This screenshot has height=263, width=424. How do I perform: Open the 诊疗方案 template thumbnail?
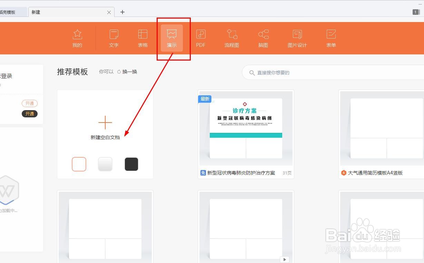tap(246, 128)
